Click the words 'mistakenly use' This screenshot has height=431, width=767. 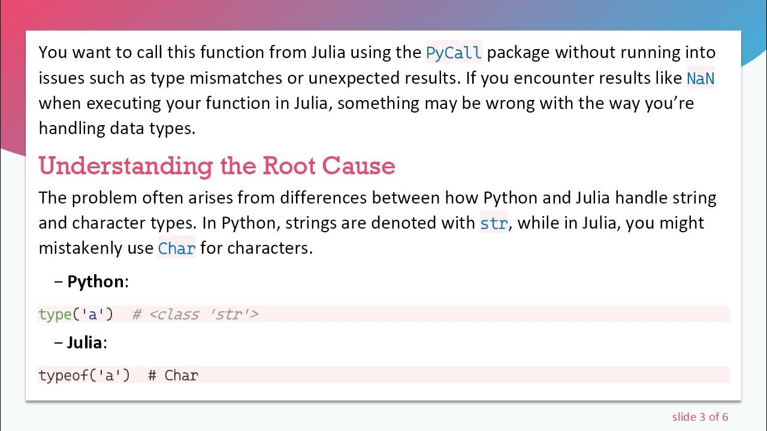coord(96,248)
